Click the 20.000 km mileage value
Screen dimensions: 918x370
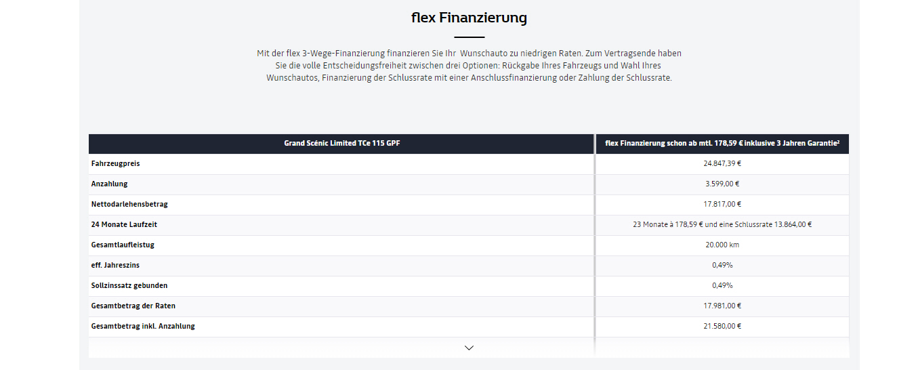pos(722,245)
